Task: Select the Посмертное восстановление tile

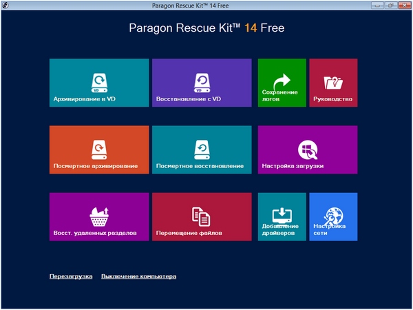Action: (x=202, y=149)
